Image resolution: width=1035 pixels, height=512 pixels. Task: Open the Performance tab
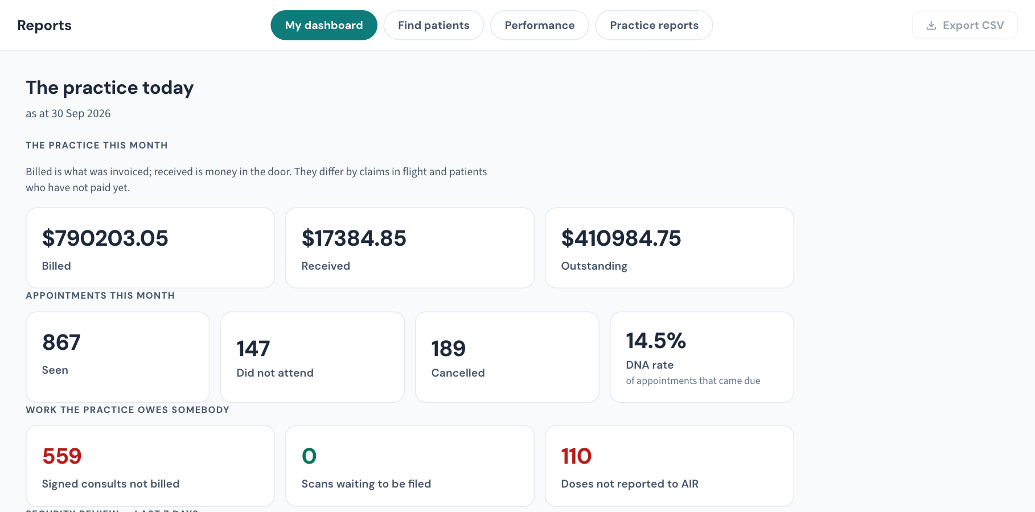(540, 25)
